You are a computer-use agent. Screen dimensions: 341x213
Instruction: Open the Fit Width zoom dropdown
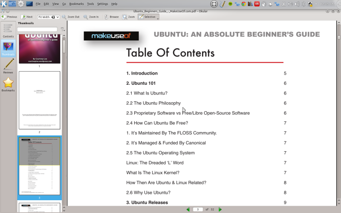[58, 17]
